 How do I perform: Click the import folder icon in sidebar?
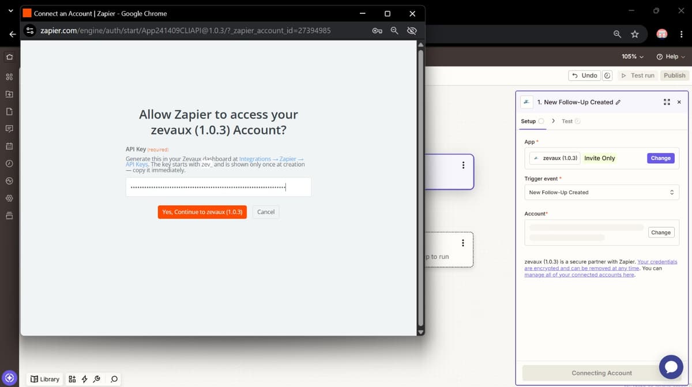pos(9,94)
